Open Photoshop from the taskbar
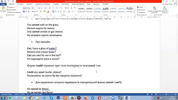Viewport: 178px width, 100px height. [58, 98]
